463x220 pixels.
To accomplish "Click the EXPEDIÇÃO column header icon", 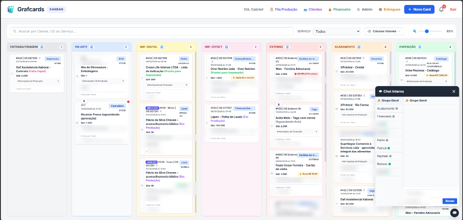I will coord(420,47).
